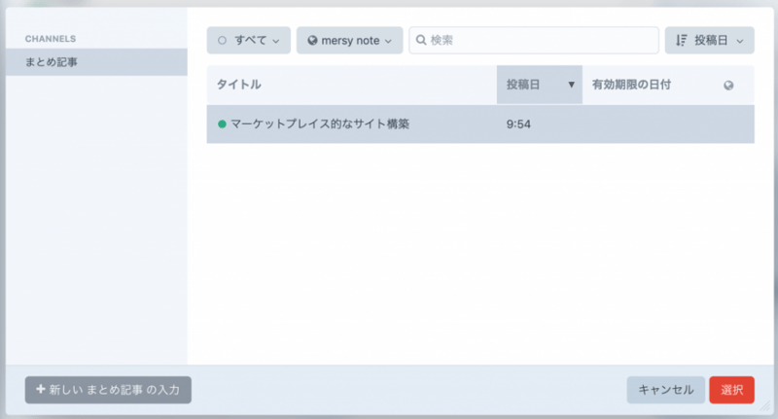Click the magnifier icon in the search box
This screenshot has width=778, height=419.
[421, 41]
